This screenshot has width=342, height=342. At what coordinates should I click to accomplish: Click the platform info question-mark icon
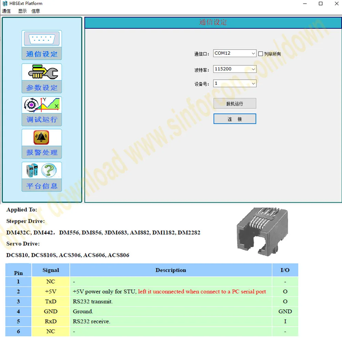pos(42,170)
